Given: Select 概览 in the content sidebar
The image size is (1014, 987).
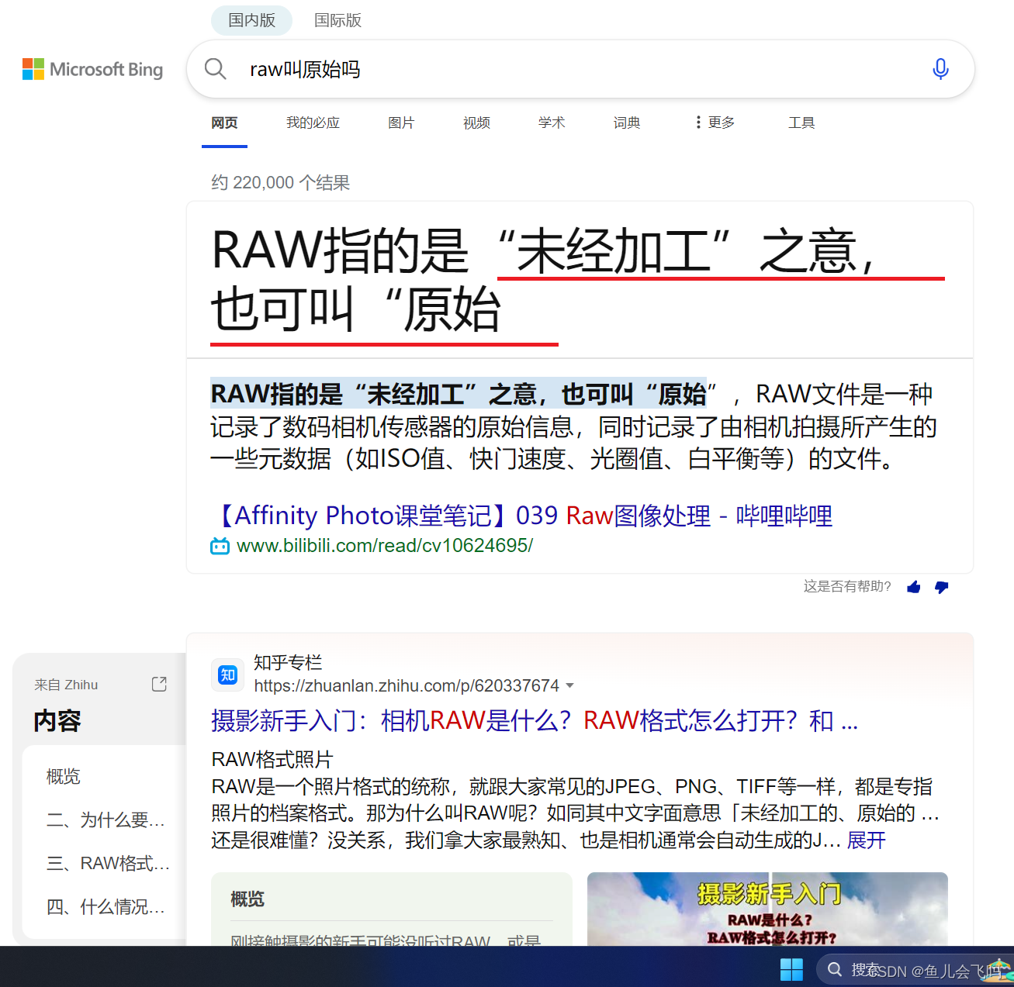Looking at the screenshot, I should [62, 776].
